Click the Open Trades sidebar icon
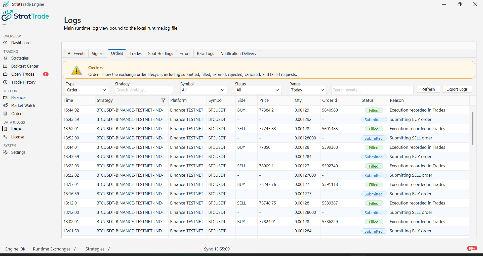Image resolution: width=483 pixels, height=256 pixels. click(5, 74)
